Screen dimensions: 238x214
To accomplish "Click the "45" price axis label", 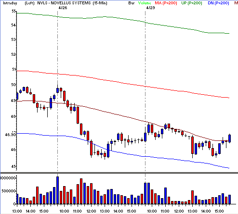I will click(x=13, y=166).
